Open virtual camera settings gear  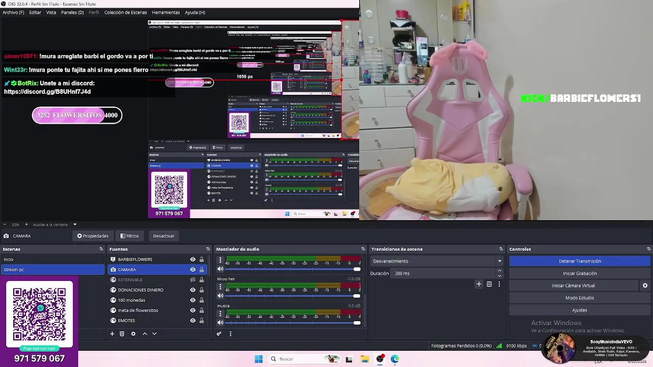(x=645, y=285)
